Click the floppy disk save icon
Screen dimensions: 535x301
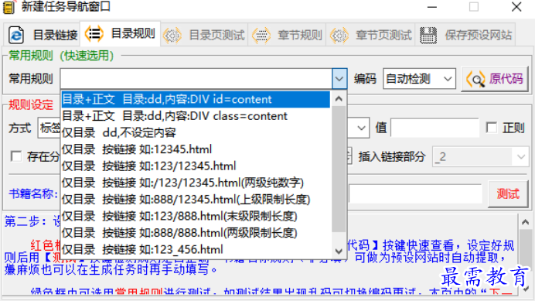[x=428, y=35]
